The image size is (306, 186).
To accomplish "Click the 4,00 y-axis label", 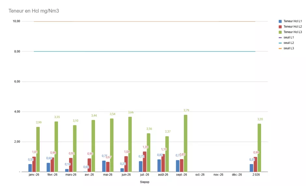I will (x=17, y=112).
